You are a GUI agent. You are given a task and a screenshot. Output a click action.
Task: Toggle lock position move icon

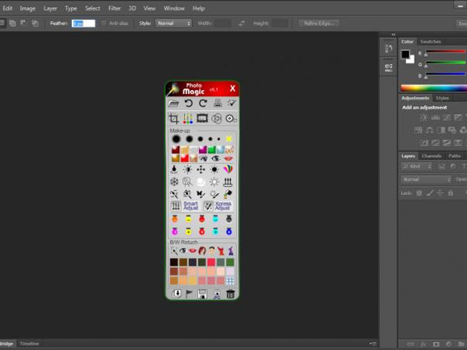tap(440, 193)
